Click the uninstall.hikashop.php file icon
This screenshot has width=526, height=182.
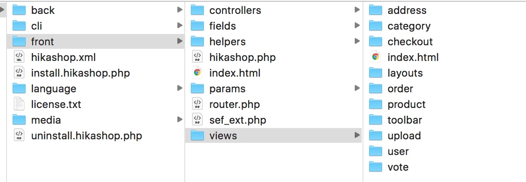(x=19, y=136)
